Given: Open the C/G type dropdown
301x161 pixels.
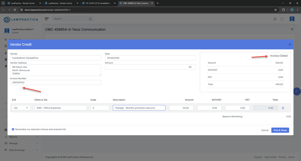Looking at the screenshot, I should click(21, 108).
